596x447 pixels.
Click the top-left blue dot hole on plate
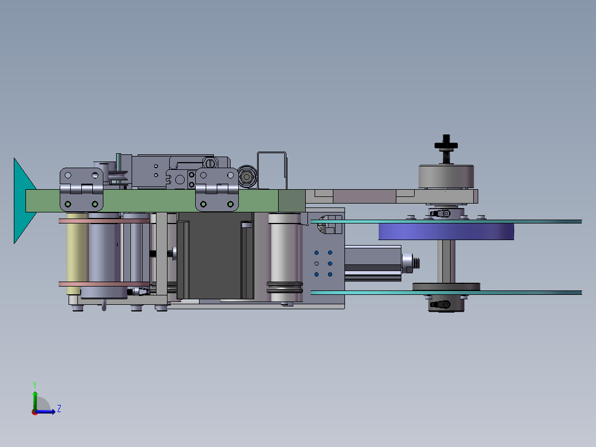316,253
